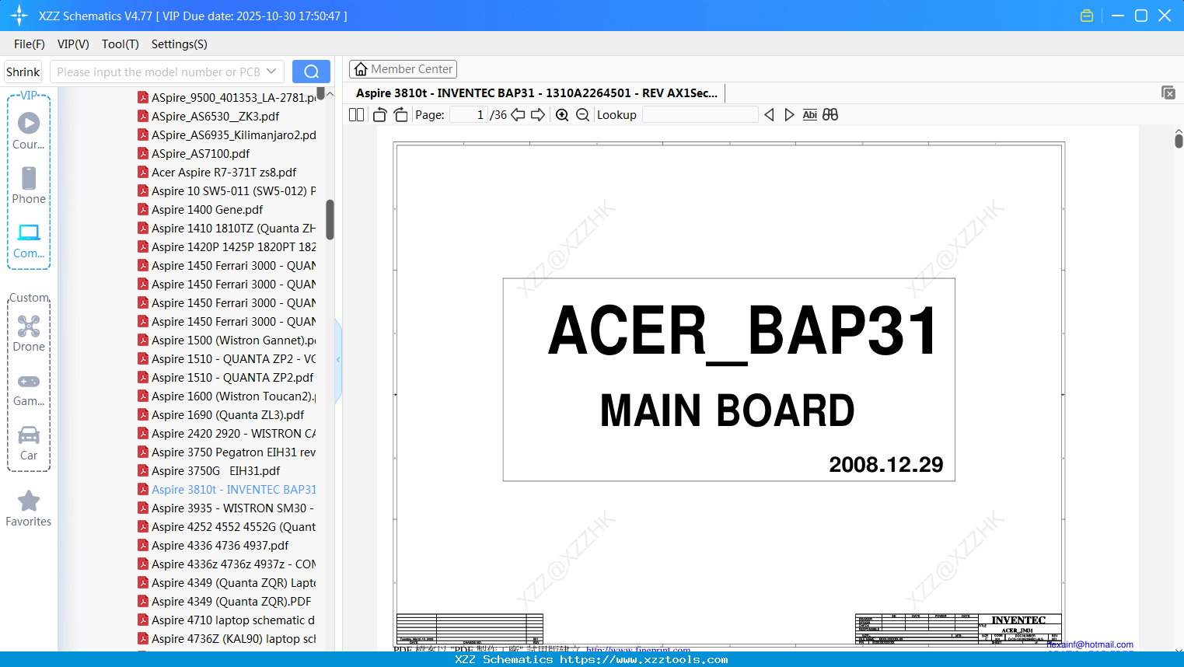Screen dimensions: 1184x667
Task: Open Aspire 3935 - WISTRON SM30 file
Action: click(x=227, y=508)
